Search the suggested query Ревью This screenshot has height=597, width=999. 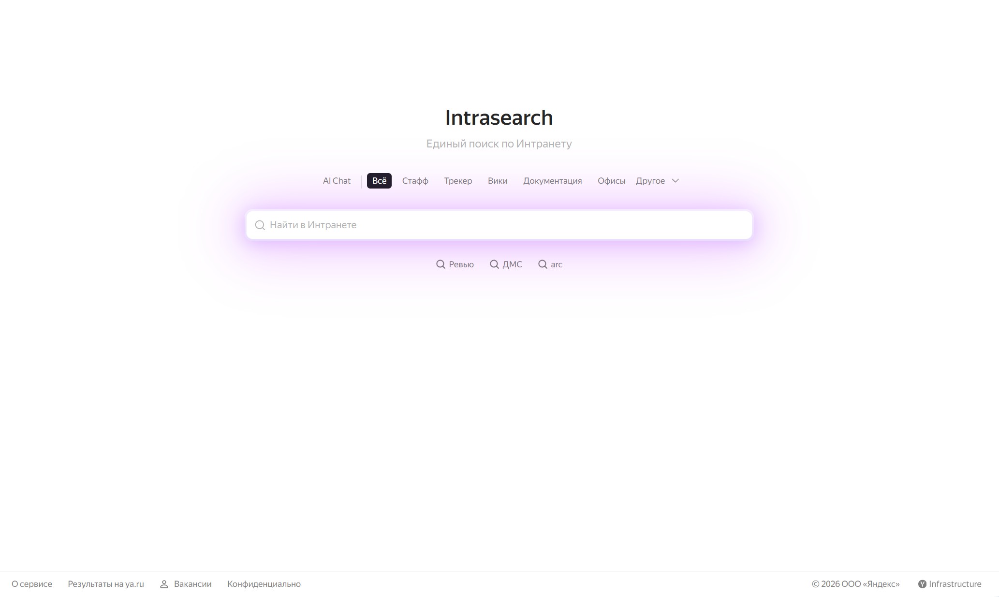coord(455,264)
